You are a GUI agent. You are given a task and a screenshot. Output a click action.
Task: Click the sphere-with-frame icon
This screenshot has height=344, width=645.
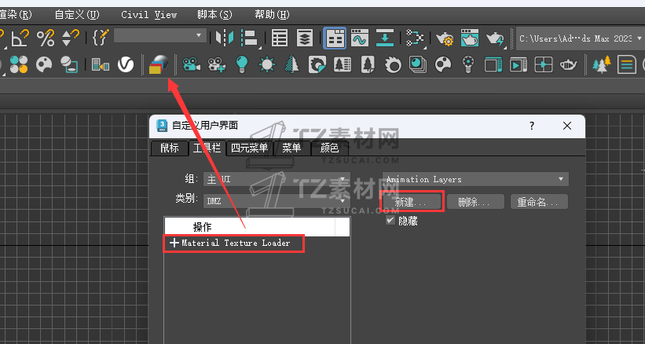pos(69,64)
